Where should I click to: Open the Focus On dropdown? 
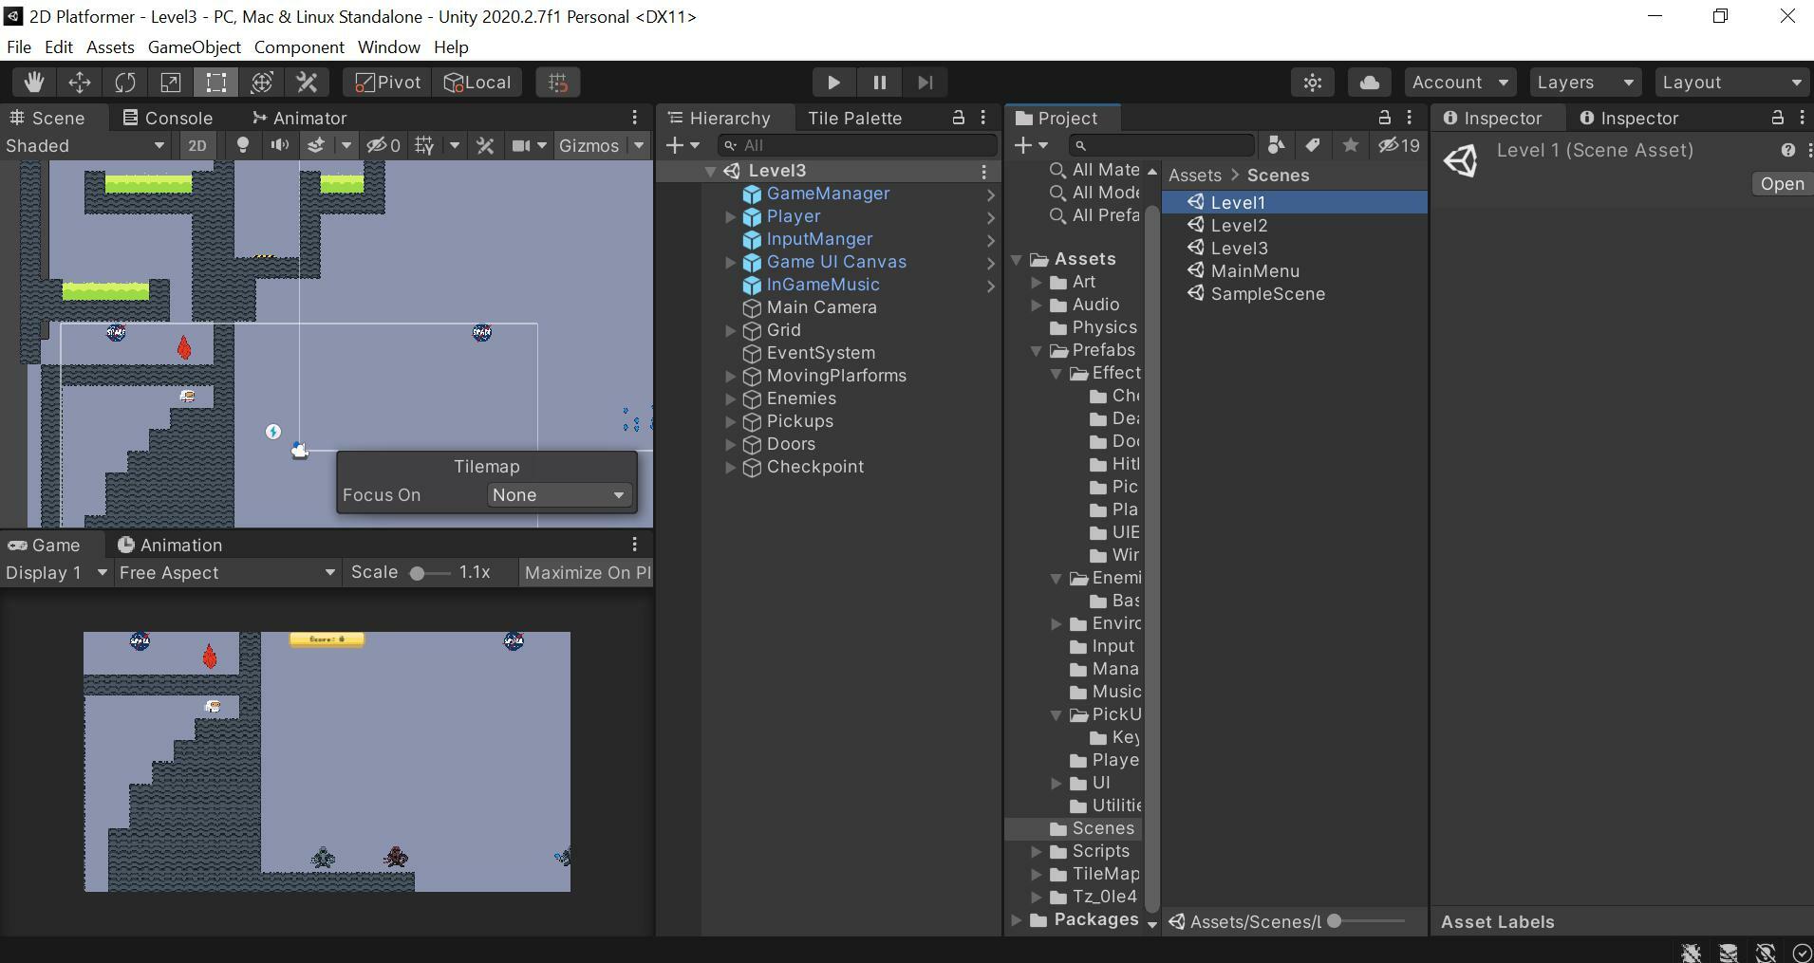tap(558, 495)
